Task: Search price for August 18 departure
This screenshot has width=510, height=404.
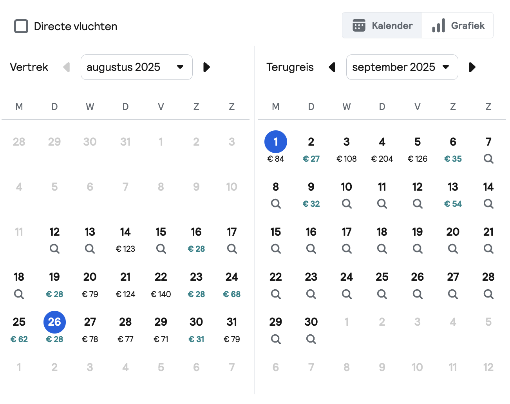Action: (19, 294)
